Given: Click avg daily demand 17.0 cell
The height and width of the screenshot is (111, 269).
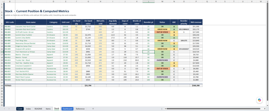Looking at the screenshot, I should tap(113, 38).
